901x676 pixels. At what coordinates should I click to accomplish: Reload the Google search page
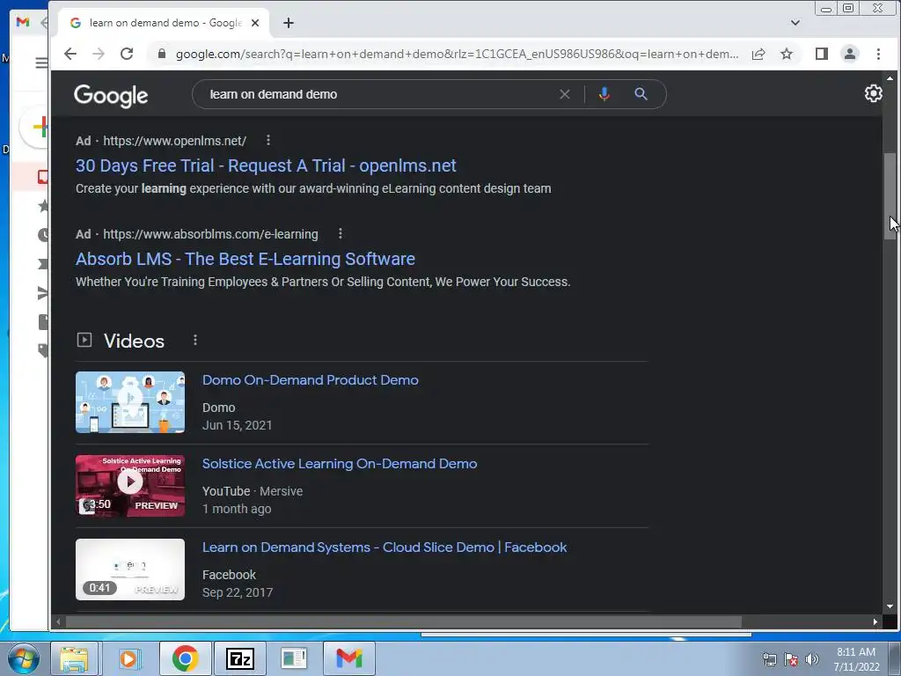127,54
